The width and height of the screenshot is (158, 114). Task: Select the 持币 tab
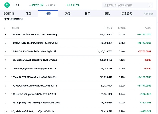(48, 13)
